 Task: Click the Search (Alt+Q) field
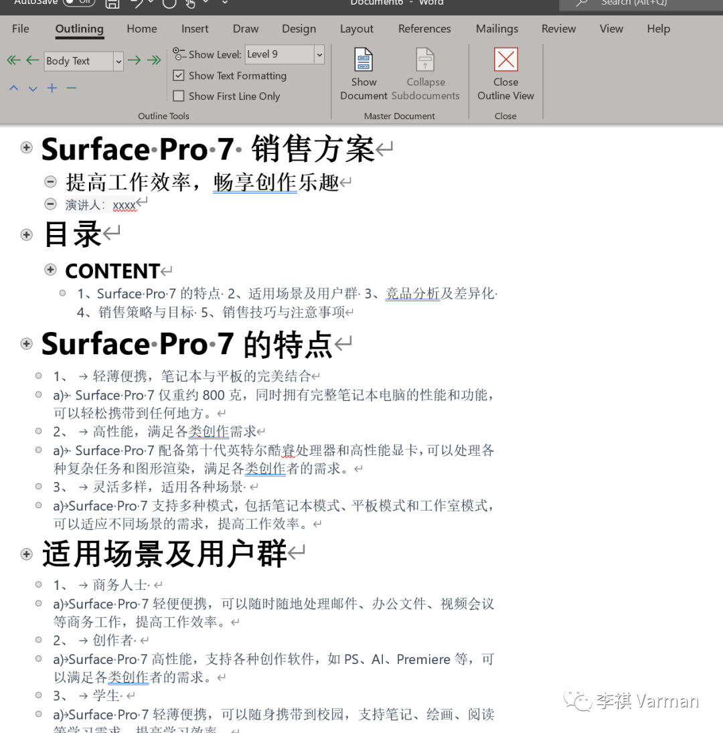(x=633, y=3)
